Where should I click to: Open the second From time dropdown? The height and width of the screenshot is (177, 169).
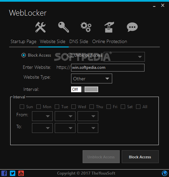65,116
